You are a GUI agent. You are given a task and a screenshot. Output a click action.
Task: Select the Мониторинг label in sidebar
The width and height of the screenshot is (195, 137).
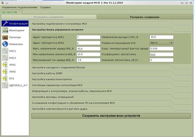(x=17, y=30)
